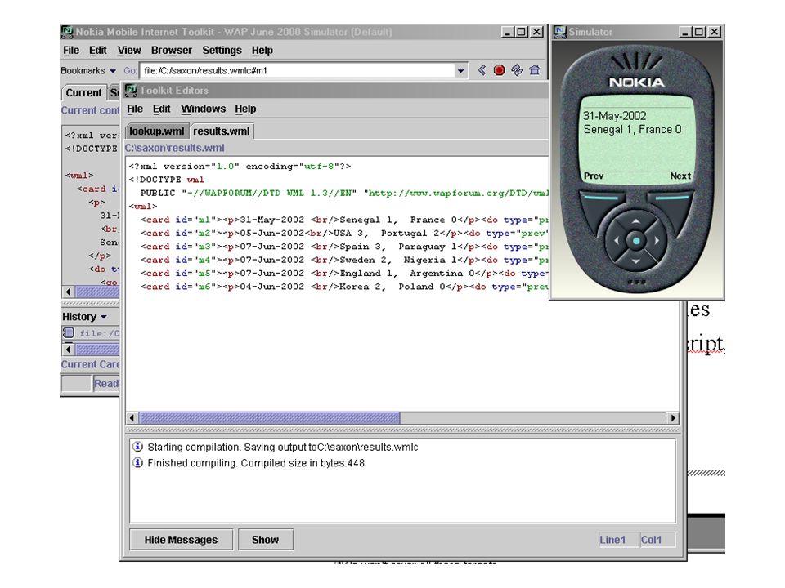Screen dimensions: 785x588
Task: Click the Prev soft key label on phone
Action: click(x=594, y=176)
